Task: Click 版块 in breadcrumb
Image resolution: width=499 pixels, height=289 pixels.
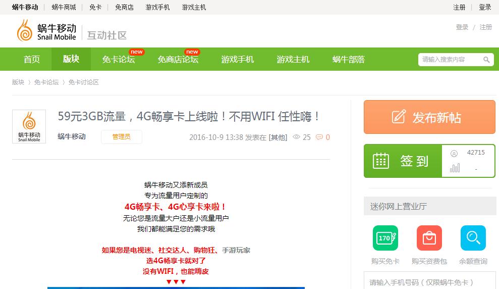Action: (x=18, y=82)
